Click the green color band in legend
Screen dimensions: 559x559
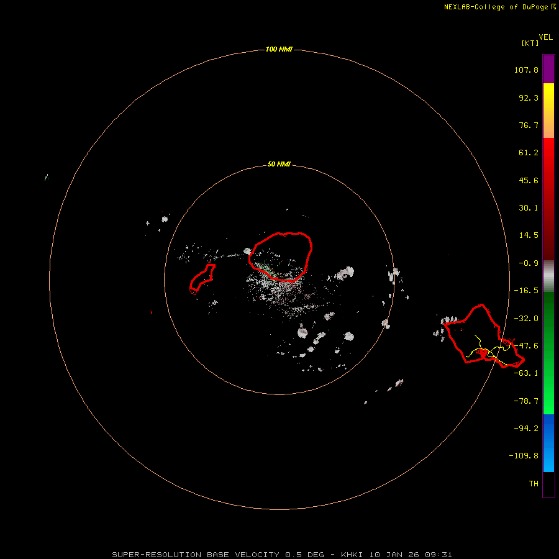coord(548,353)
